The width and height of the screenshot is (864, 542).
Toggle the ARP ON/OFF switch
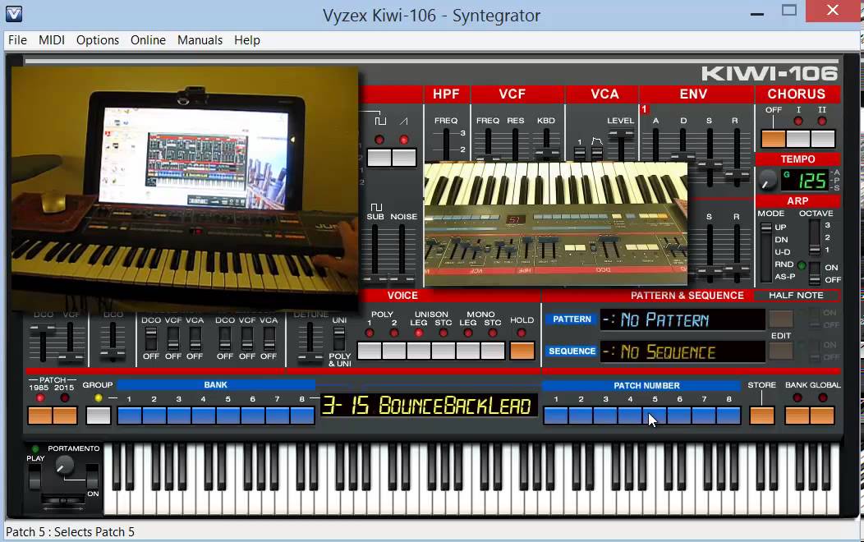click(815, 273)
